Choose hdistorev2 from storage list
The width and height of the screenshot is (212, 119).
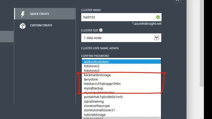[122, 66]
